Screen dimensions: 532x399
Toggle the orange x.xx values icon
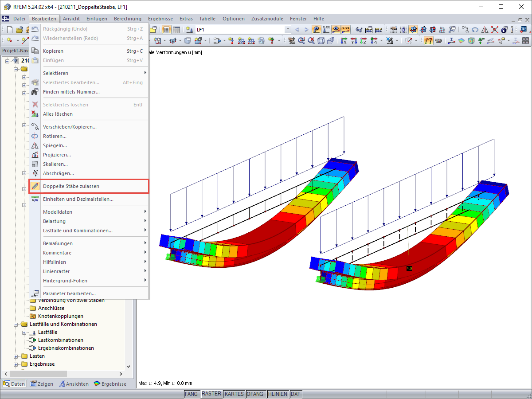point(346,30)
